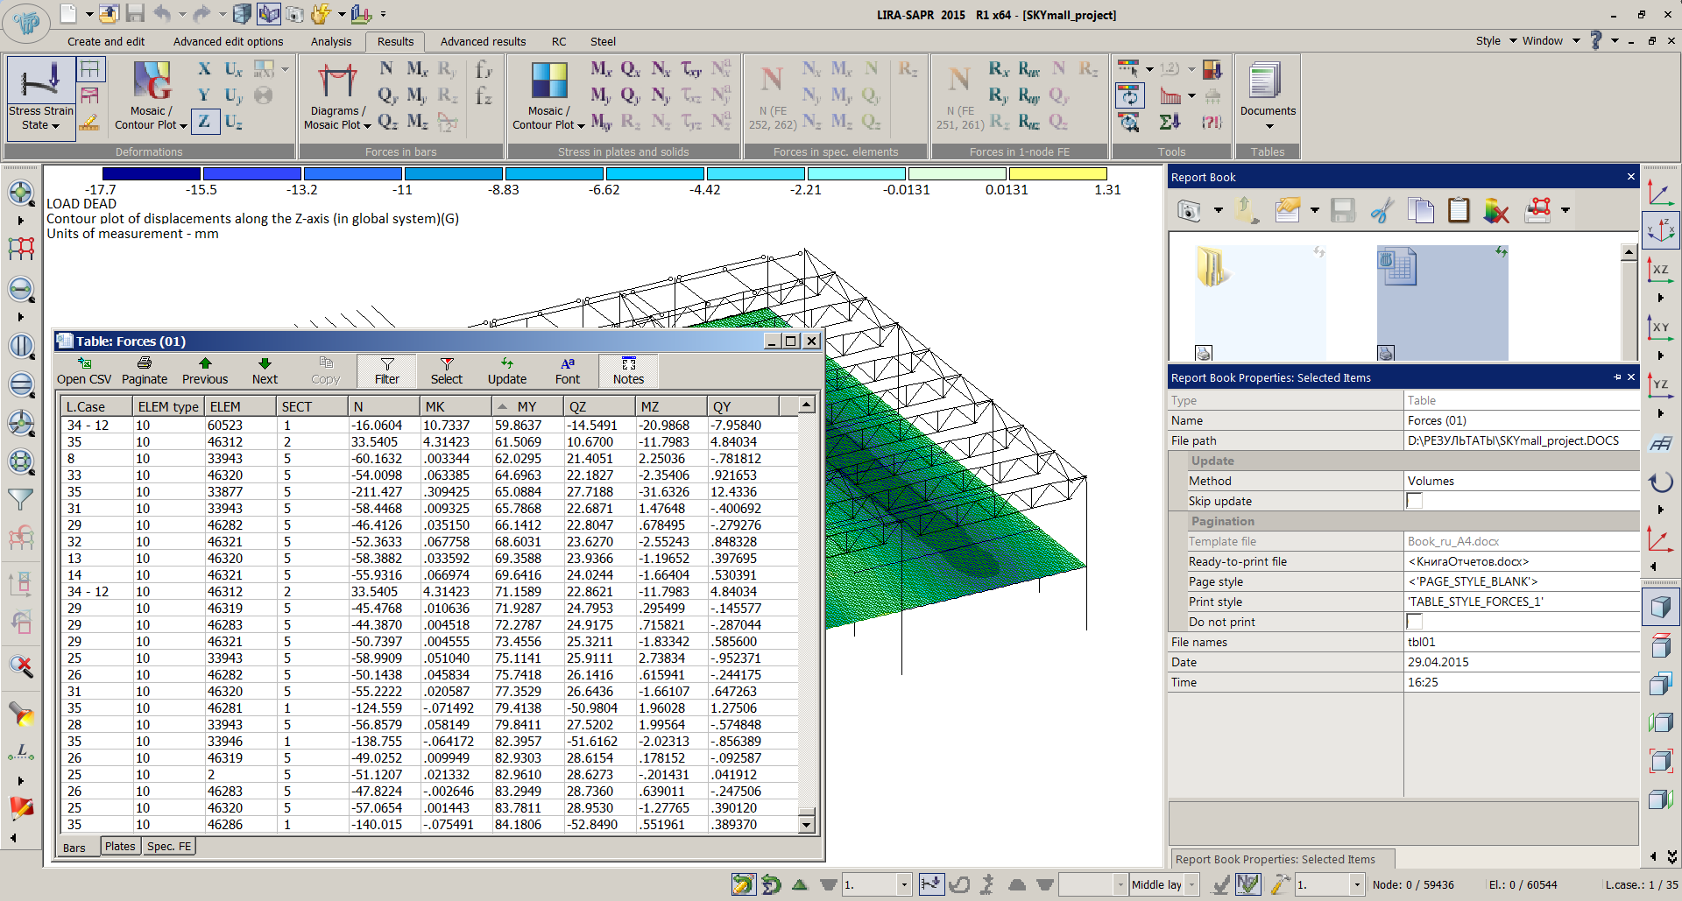1682x901 pixels.
Task: Switch to the Advanced results tab
Action: pos(483,41)
